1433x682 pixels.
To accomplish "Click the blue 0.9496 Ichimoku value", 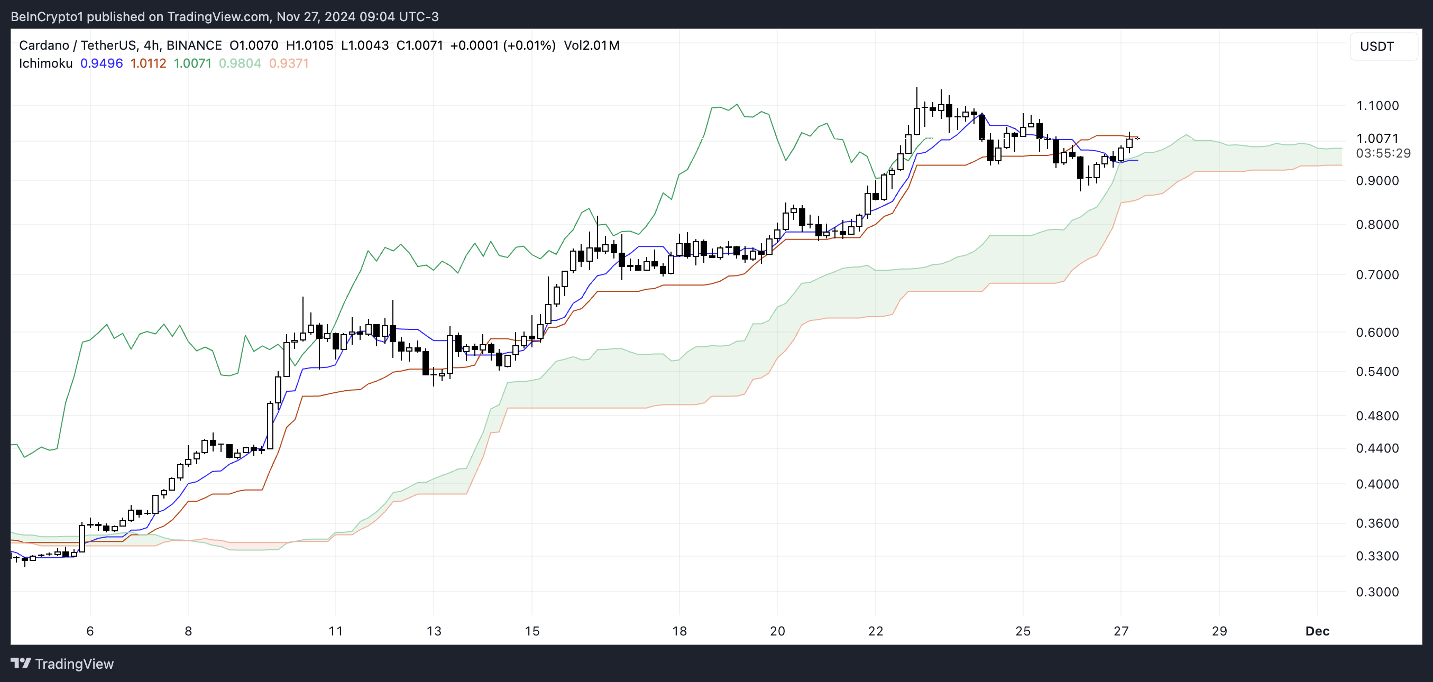I will pyautogui.click(x=101, y=63).
